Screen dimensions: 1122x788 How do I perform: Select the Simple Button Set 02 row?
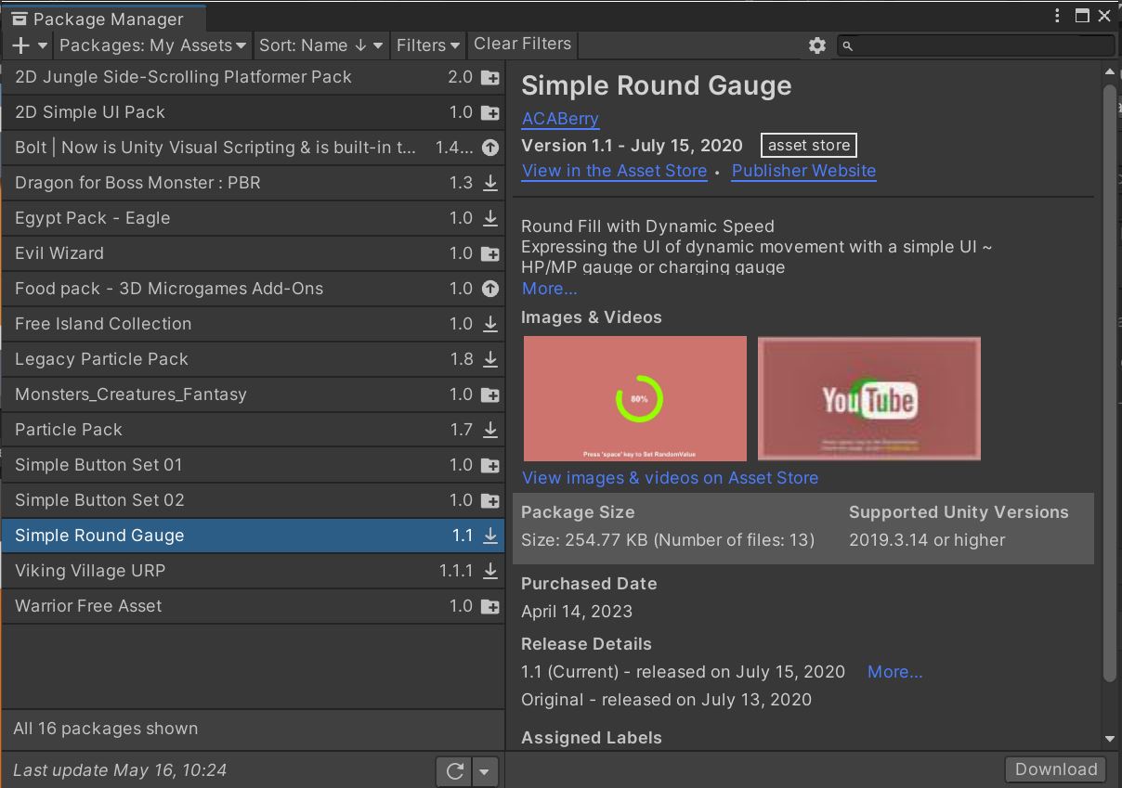click(x=253, y=501)
